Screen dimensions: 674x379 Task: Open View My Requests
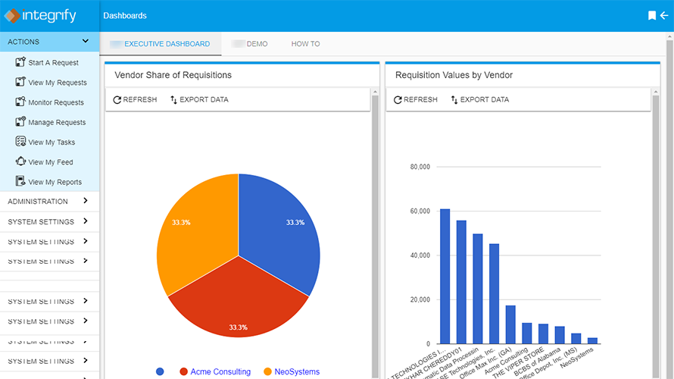click(58, 83)
